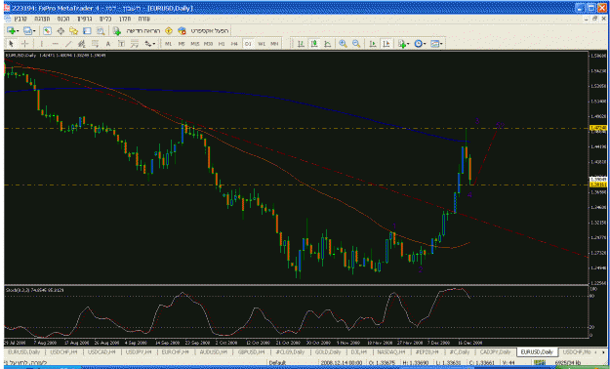Select the Trendline drawing tool
The width and height of the screenshot is (610, 369).
tap(68, 44)
